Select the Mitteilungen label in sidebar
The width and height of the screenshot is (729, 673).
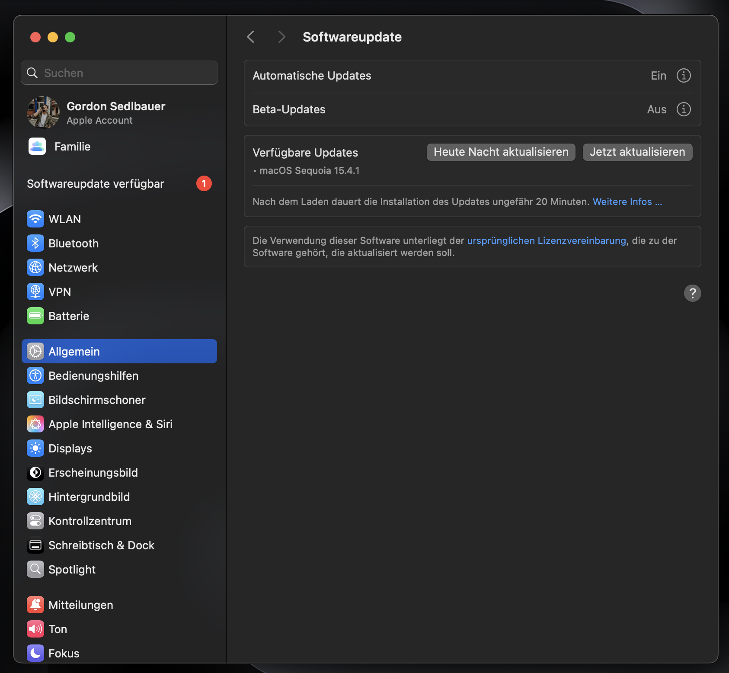81,605
